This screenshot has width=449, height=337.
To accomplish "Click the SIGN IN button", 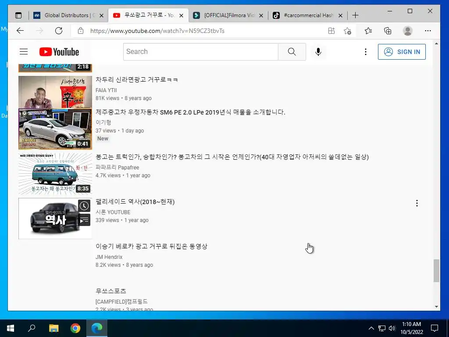I will (x=402, y=52).
